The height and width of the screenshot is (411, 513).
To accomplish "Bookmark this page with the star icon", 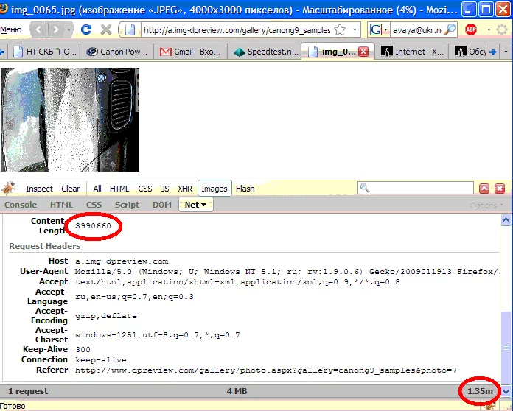I will pos(341,29).
